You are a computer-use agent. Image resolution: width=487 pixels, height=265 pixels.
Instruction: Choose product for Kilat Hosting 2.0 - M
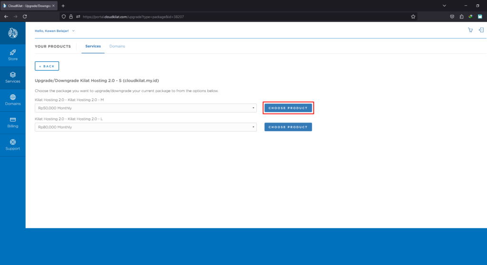point(288,108)
